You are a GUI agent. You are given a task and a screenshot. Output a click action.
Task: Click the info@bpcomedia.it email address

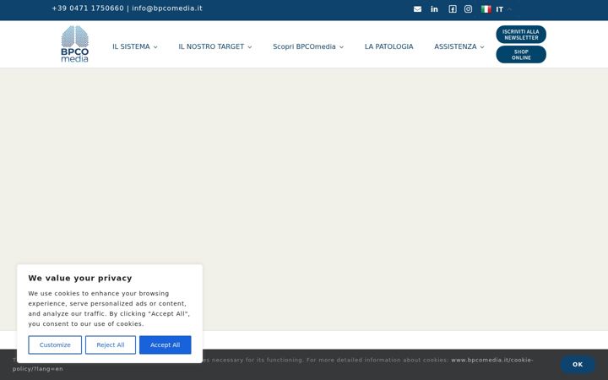pyautogui.click(x=167, y=8)
